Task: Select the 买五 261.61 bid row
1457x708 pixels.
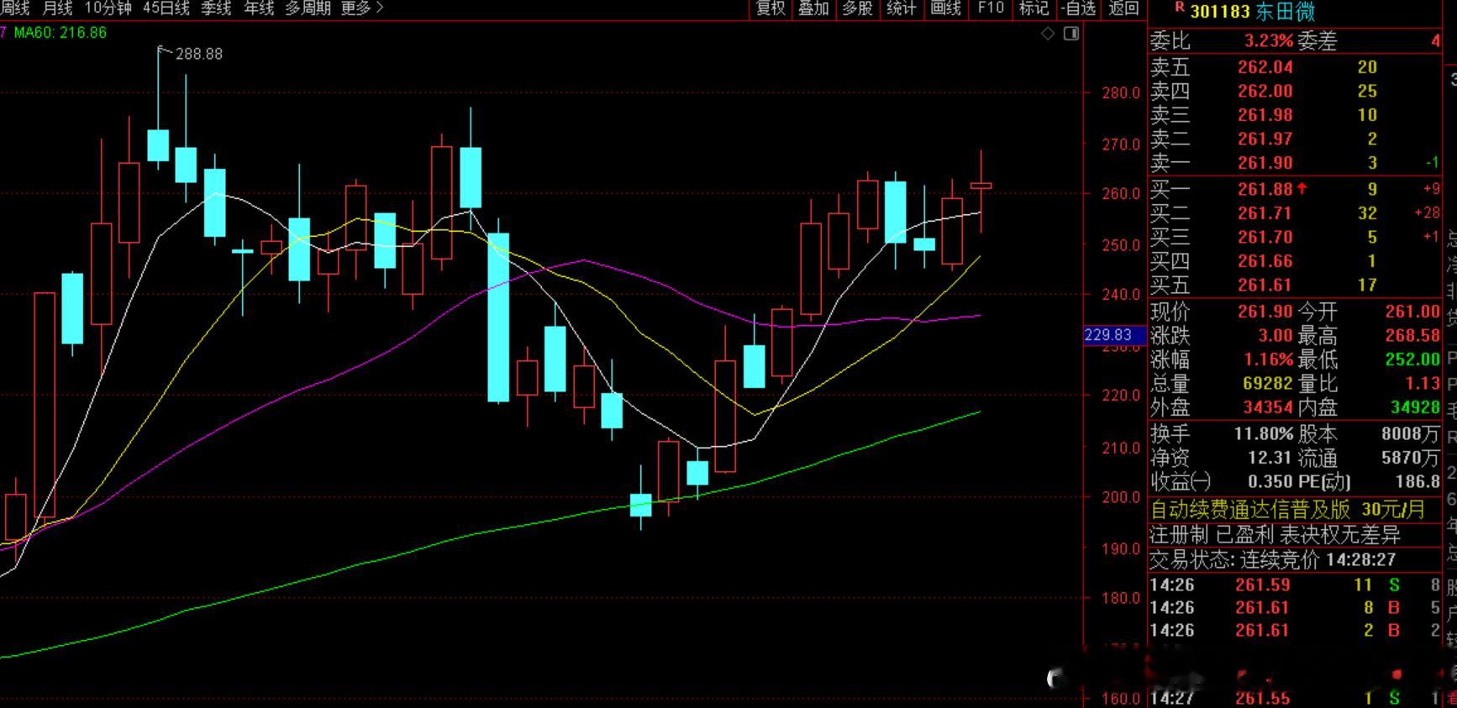Action: pos(1294,285)
